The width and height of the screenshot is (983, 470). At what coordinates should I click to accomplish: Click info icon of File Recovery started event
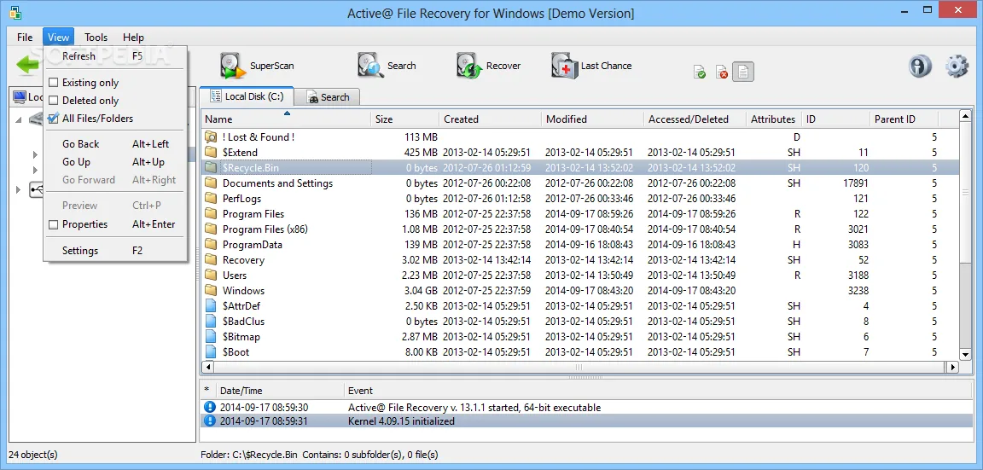[209, 408]
